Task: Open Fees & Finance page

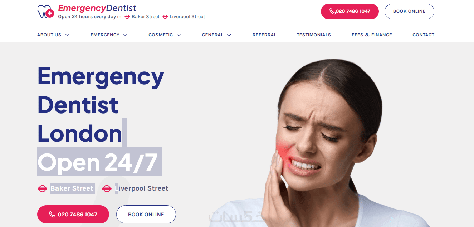Action: pyautogui.click(x=372, y=35)
